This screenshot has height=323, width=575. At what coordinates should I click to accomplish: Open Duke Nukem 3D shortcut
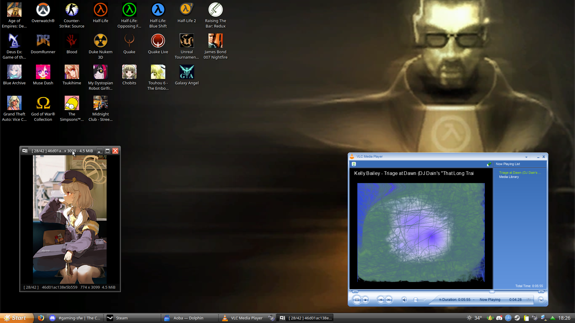tap(101, 47)
